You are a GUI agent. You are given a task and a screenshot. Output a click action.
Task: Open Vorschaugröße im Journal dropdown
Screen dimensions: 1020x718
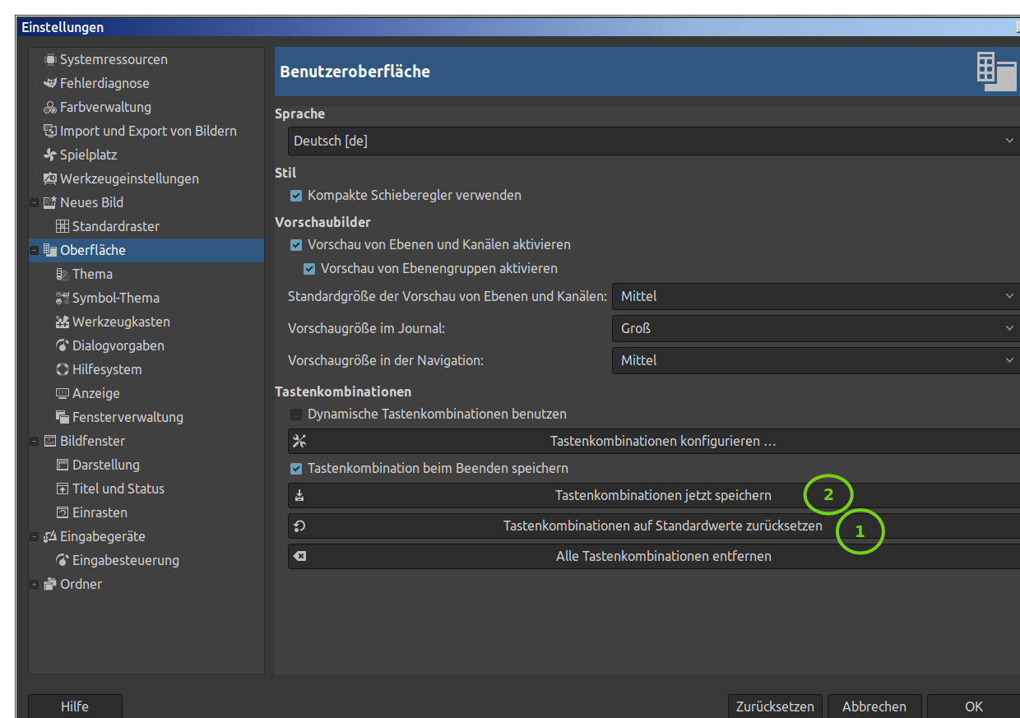coord(816,328)
